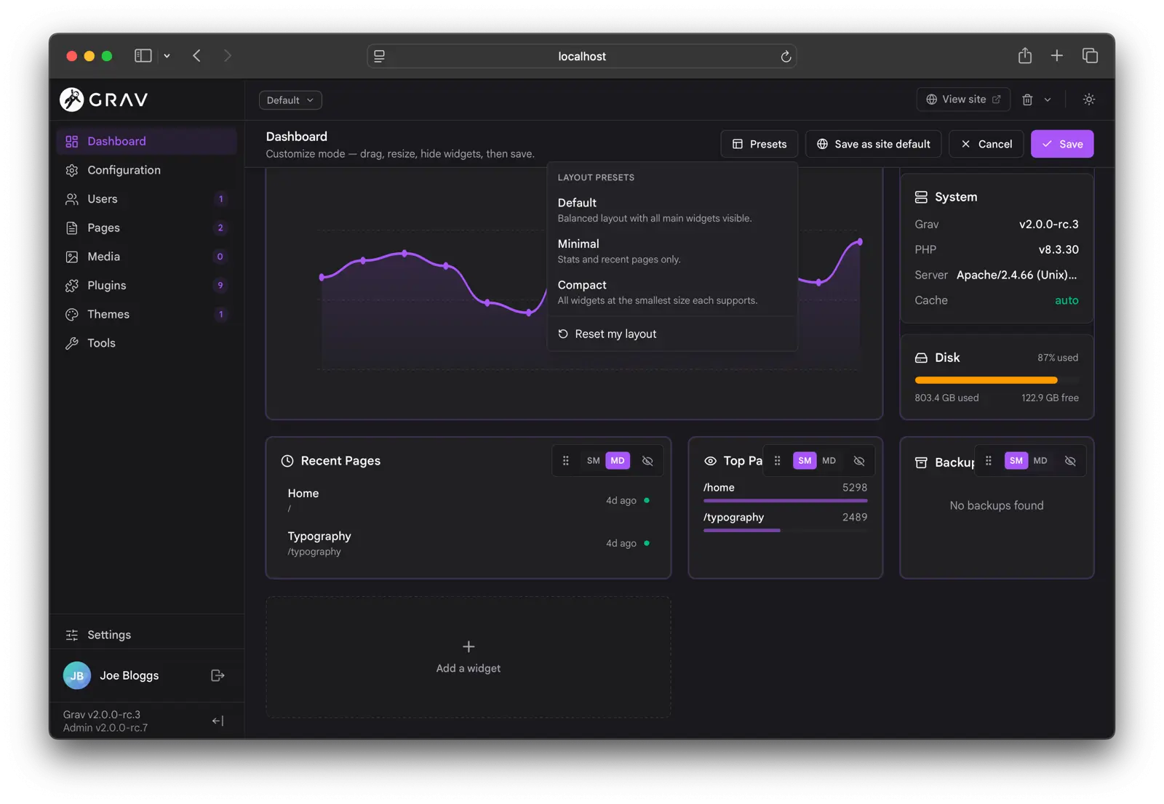Click the JB user avatar
The image size is (1164, 804).
coord(77,675)
